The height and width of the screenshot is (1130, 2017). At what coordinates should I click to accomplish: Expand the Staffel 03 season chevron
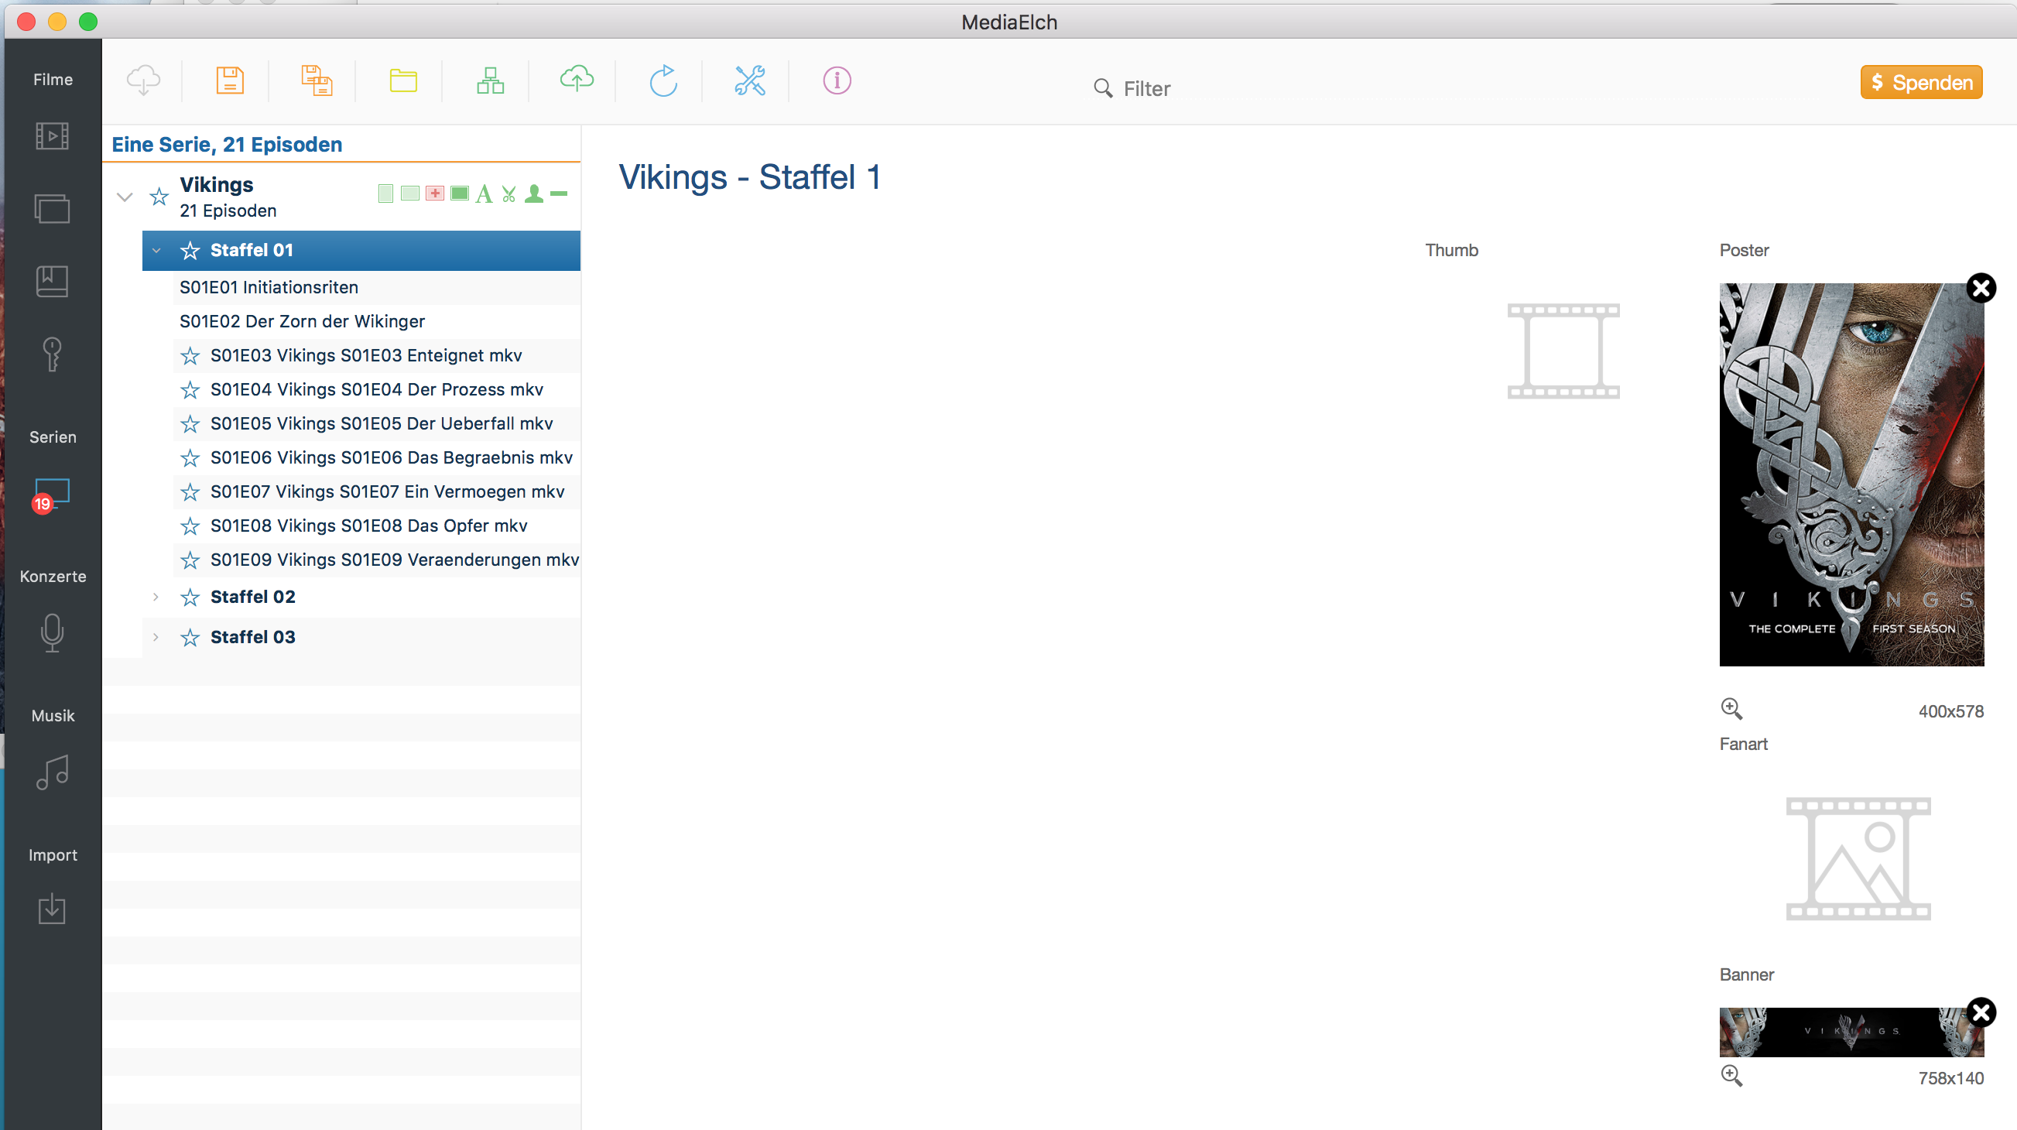156,637
